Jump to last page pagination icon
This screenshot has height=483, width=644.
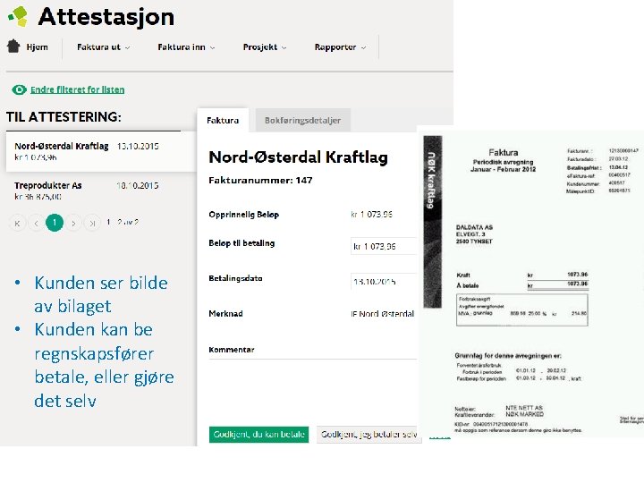coord(92,223)
